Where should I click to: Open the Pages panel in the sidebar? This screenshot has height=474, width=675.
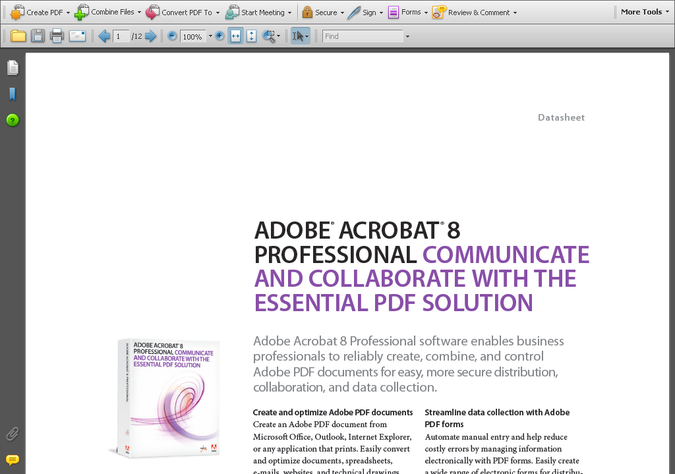pos(13,68)
